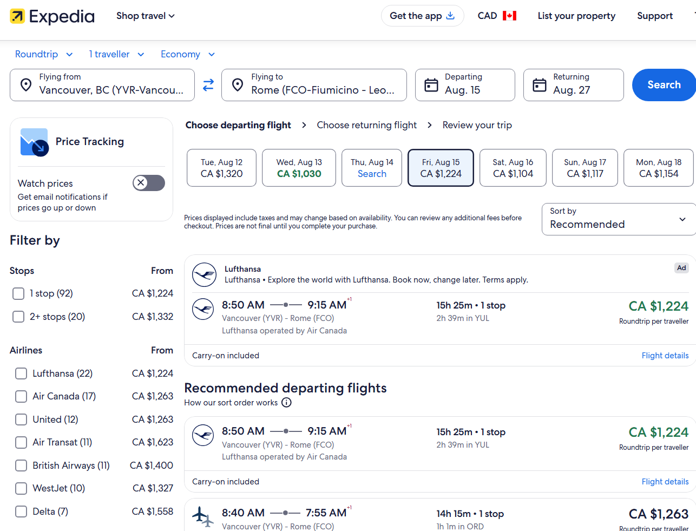Swap origin and destination with arrows icon

(208, 85)
